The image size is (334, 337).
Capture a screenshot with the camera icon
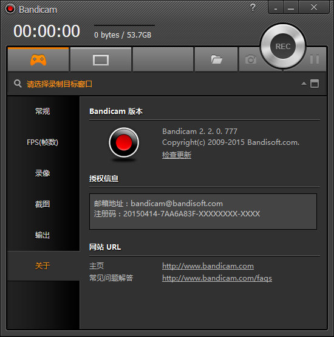coord(250,59)
